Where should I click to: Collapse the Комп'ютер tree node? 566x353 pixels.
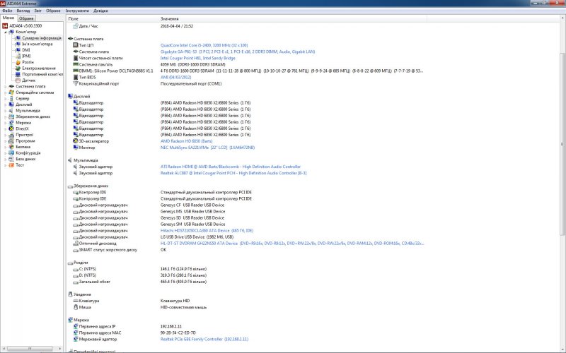point(5,32)
